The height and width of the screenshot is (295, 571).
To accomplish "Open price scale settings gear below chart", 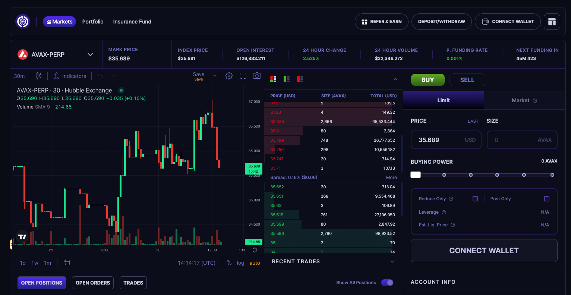I will [x=255, y=250].
